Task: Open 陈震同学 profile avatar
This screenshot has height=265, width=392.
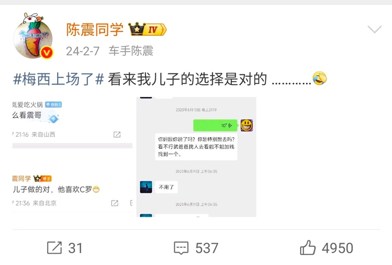Action: 33,37
